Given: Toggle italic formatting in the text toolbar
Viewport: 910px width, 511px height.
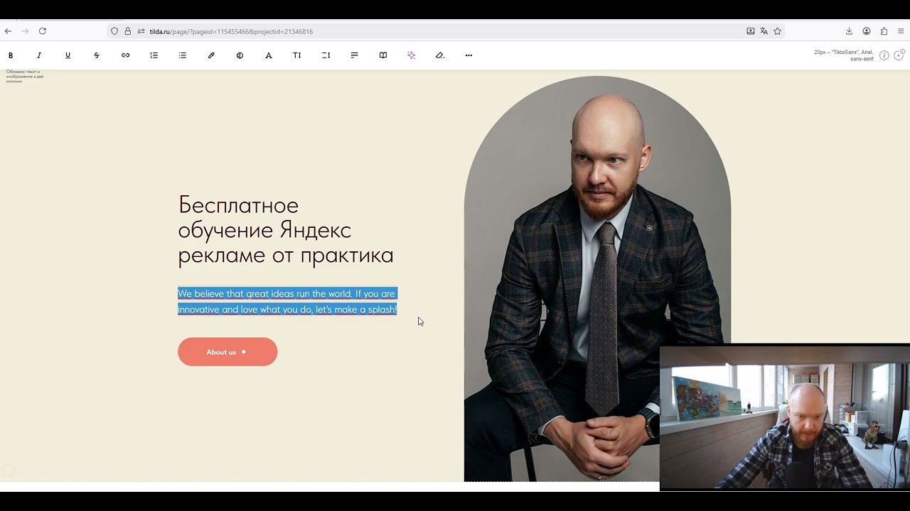Looking at the screenshot, I should (39, 55).
